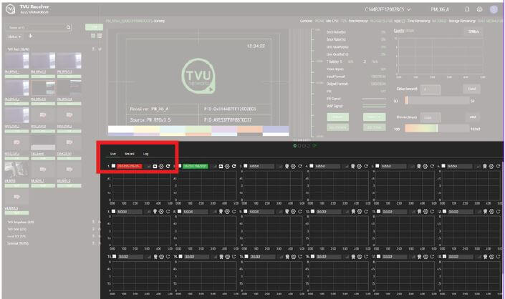
Task: Refresh channel 9 with the circular arrow
Action: coord(300,212)
